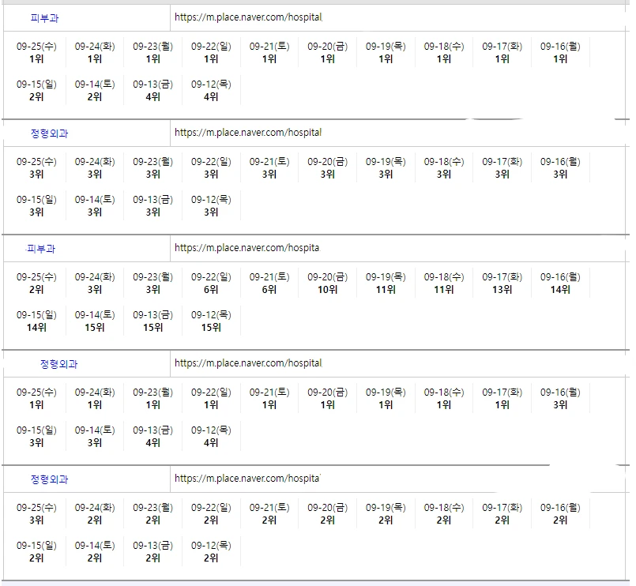Click the 09-25(수) cell showing 2위
Screen dimensions: 636x586
[36, 284]
